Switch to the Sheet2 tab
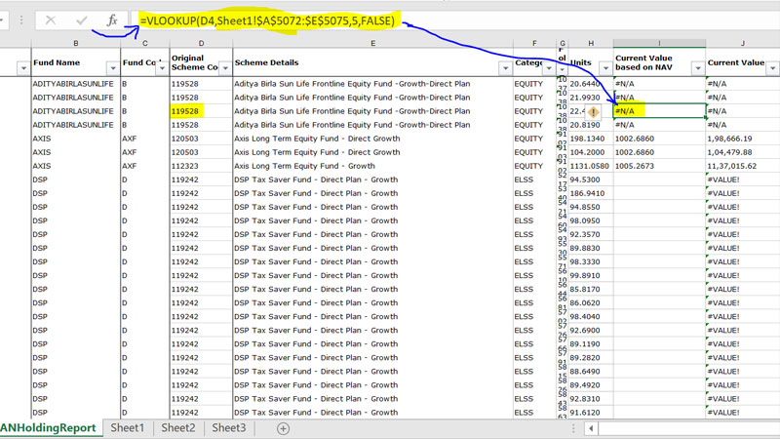 point(178,428)
